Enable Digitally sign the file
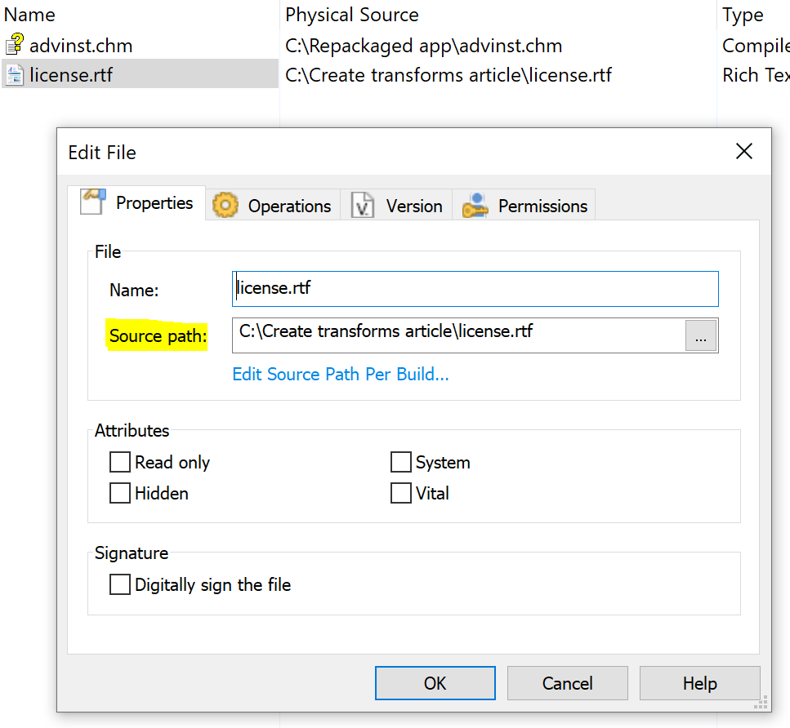This screenshot has height=728, width=790. pyautogui.click(x=120, y=584)
